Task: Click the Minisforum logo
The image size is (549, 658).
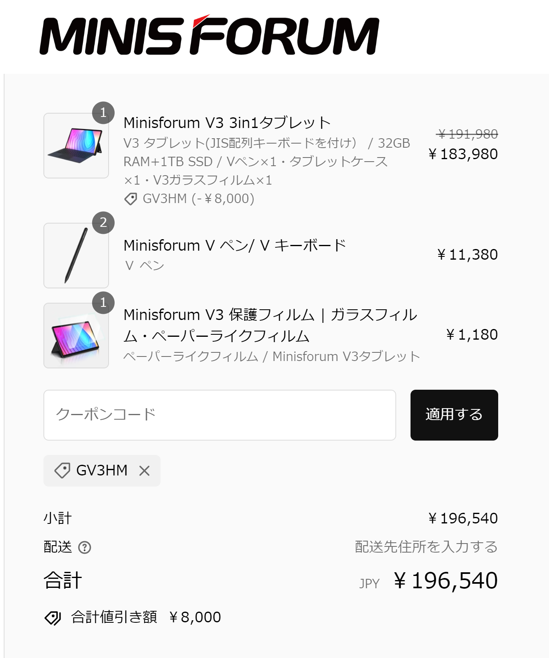Action: 209,36
